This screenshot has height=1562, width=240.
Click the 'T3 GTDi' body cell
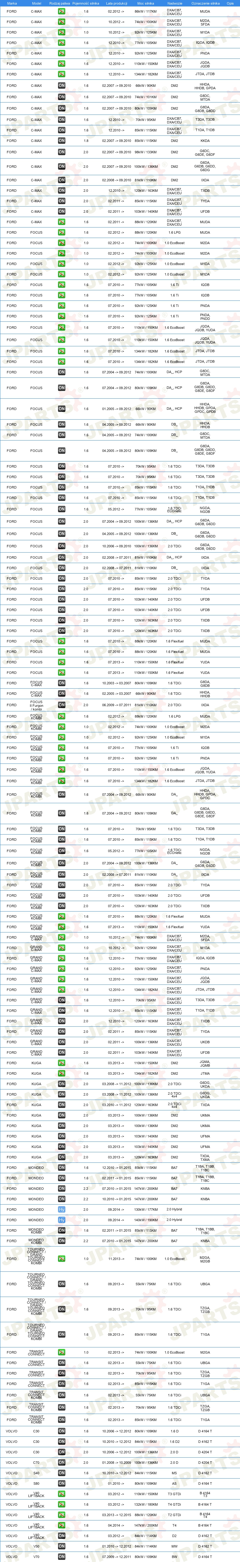(x=174, y=1494)
